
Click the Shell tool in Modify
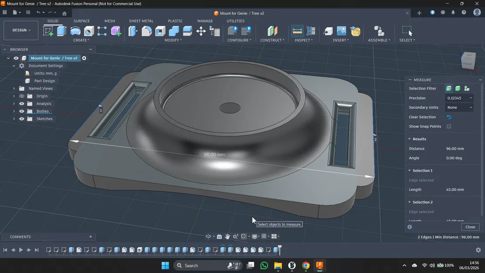pyautogui.click(x=160, y=31)
